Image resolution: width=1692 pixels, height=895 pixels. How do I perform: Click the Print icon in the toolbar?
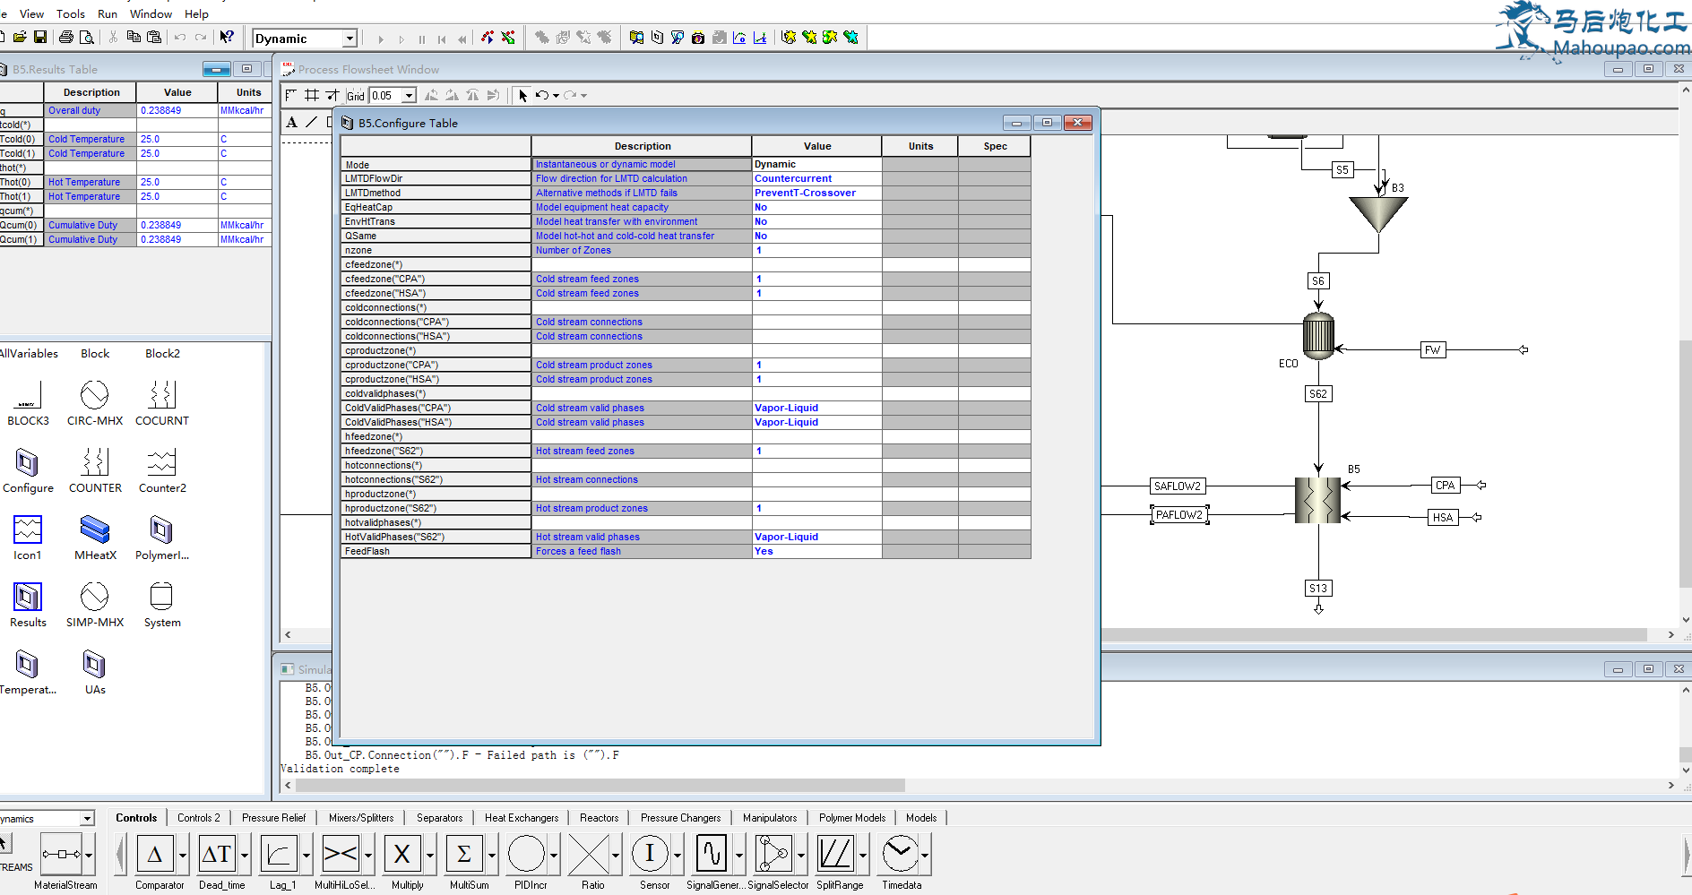pos(65,38)
